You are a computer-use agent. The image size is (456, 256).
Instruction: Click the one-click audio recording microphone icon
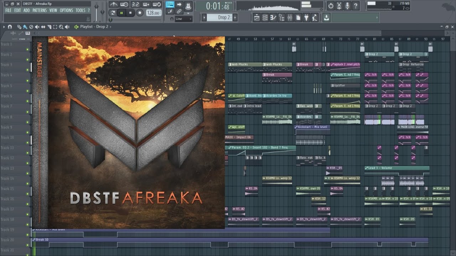(347, 6)
